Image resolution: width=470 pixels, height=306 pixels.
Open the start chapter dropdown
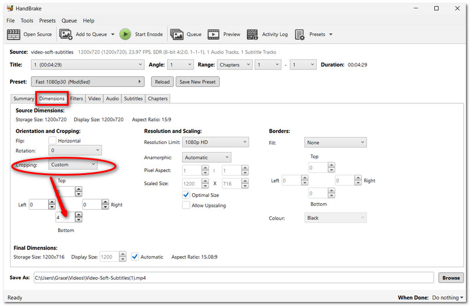tap(268, 65)
